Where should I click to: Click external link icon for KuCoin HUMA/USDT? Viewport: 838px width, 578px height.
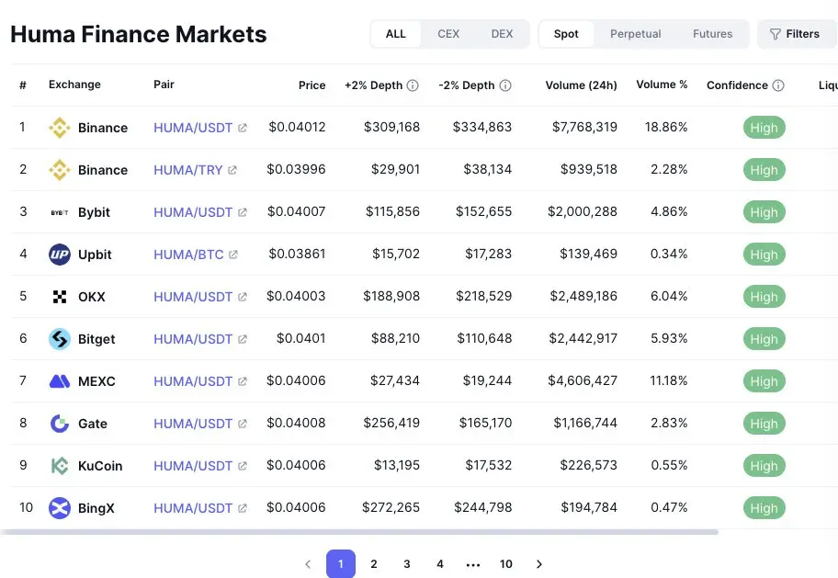pyautogui.click(x=242, y=466)
